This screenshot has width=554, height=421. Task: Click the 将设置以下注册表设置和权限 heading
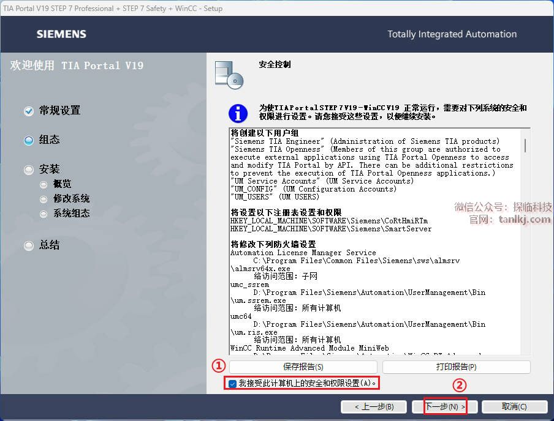286,212
